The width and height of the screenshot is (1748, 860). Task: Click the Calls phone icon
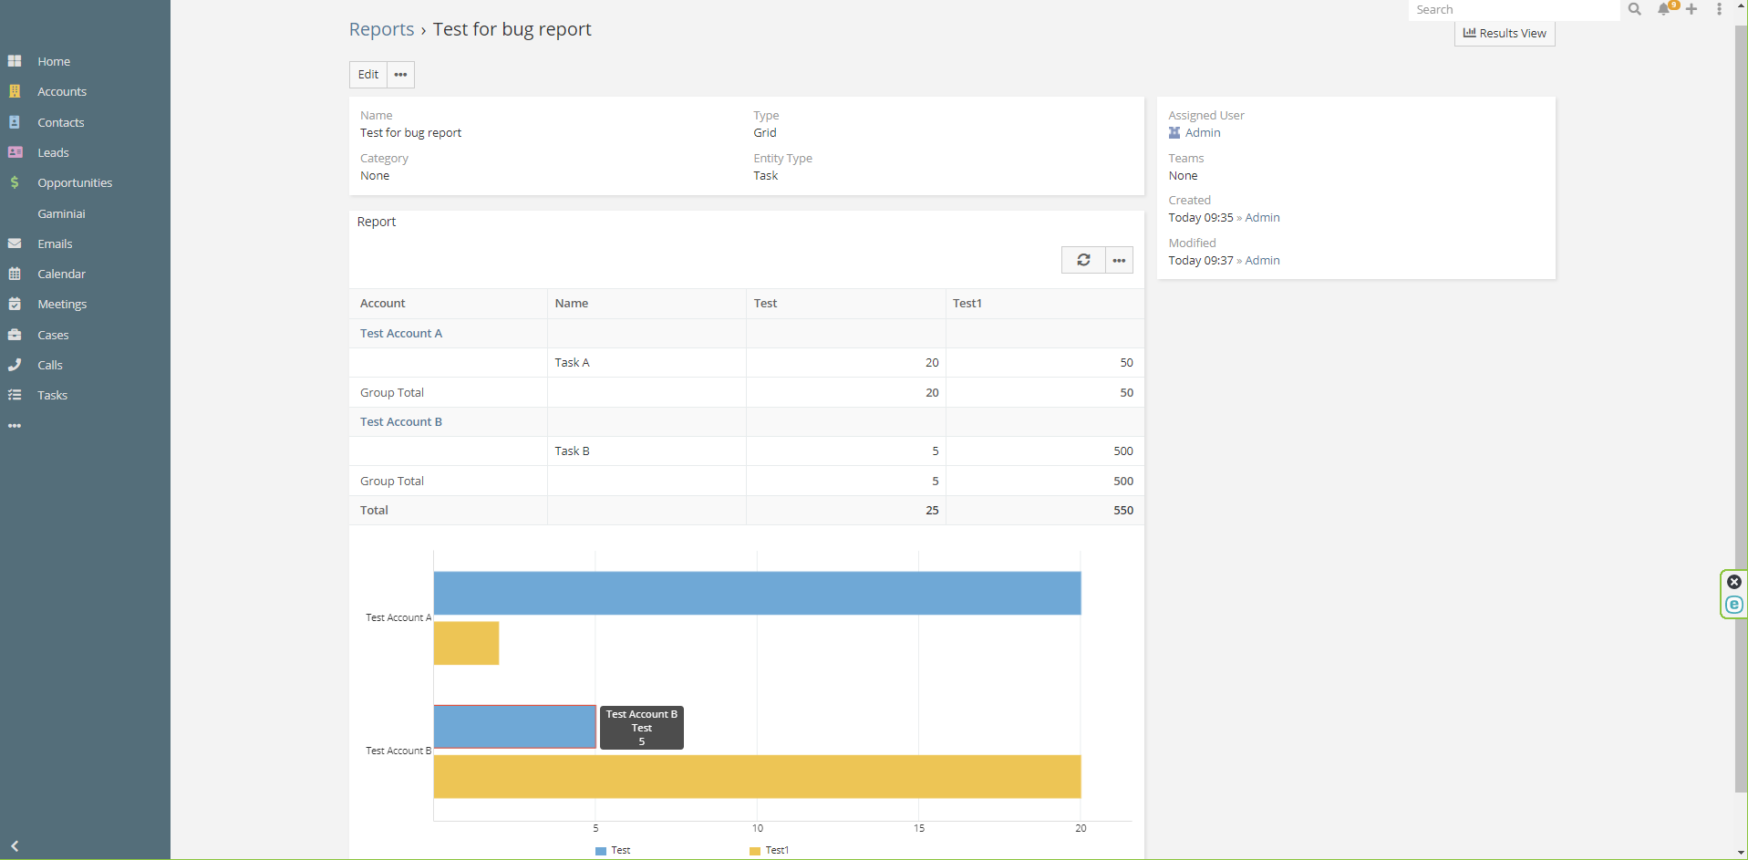15,365
